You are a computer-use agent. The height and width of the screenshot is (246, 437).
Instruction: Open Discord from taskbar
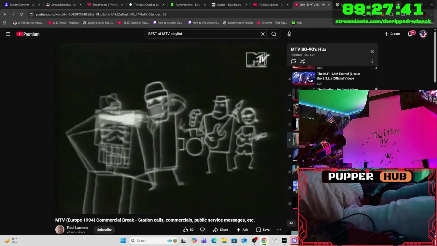(294, 241)
